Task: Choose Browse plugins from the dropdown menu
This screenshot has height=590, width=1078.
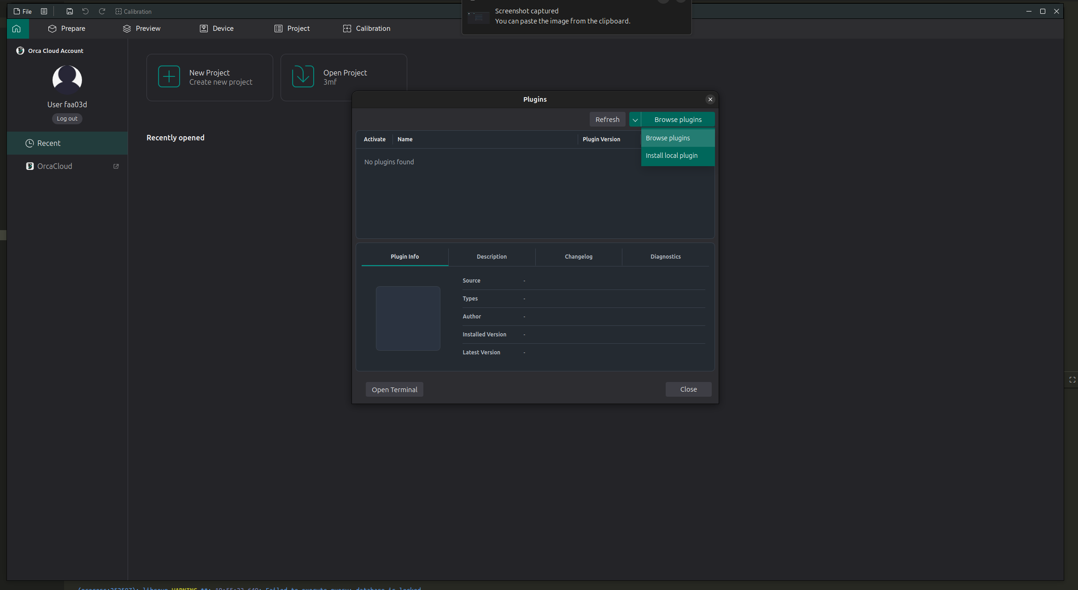Action: 678,138
